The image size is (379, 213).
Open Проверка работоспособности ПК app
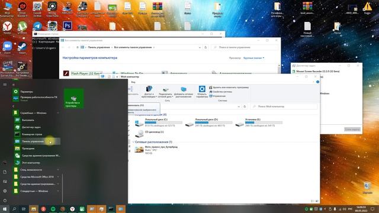tap(36, 98)
